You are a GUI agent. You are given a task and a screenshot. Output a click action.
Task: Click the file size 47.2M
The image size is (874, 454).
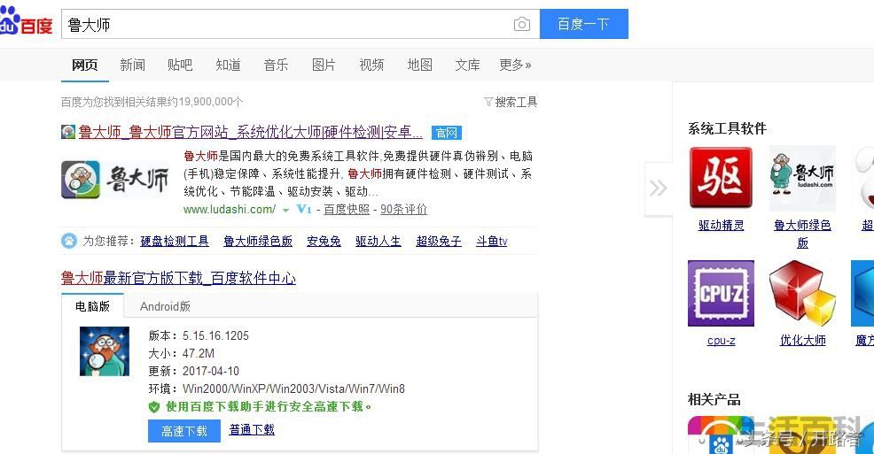199,353
